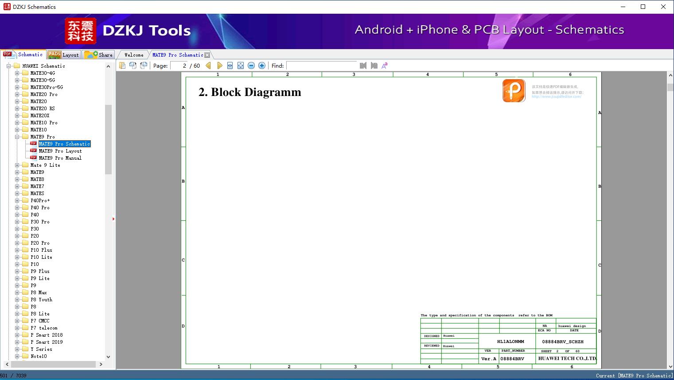The height and width of the screenshot is (380, 674).
Task: Click the watermark jisupdfeditor link
Action: 557,96
